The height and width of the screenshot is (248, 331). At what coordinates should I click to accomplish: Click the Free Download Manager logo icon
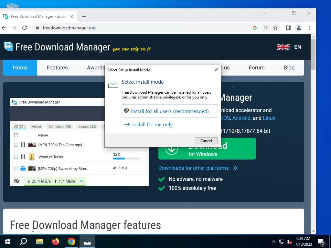[x=8, y=46]
